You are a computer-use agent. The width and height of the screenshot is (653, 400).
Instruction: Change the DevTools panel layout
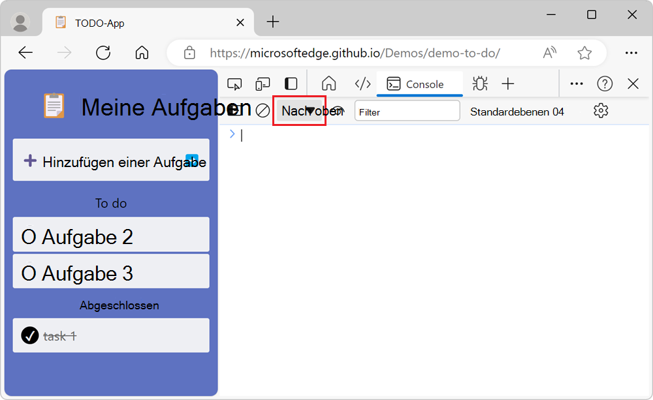(x=291, y=84)
